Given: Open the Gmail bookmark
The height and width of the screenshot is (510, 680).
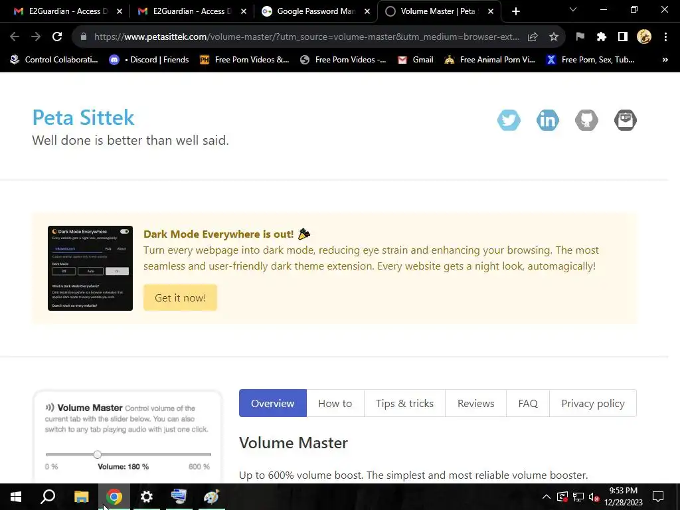Looking at the screenshot, I should (416, 60).
